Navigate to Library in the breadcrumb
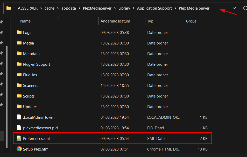Viewport: 247px width, 157px height. pos(124,8)
